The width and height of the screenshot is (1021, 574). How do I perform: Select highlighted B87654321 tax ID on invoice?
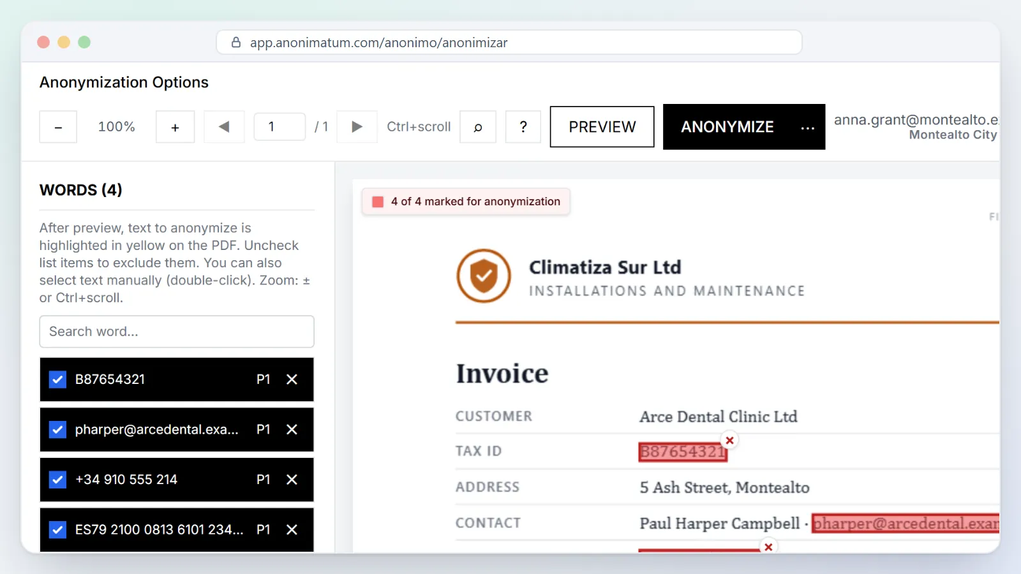tap(683, 452)
